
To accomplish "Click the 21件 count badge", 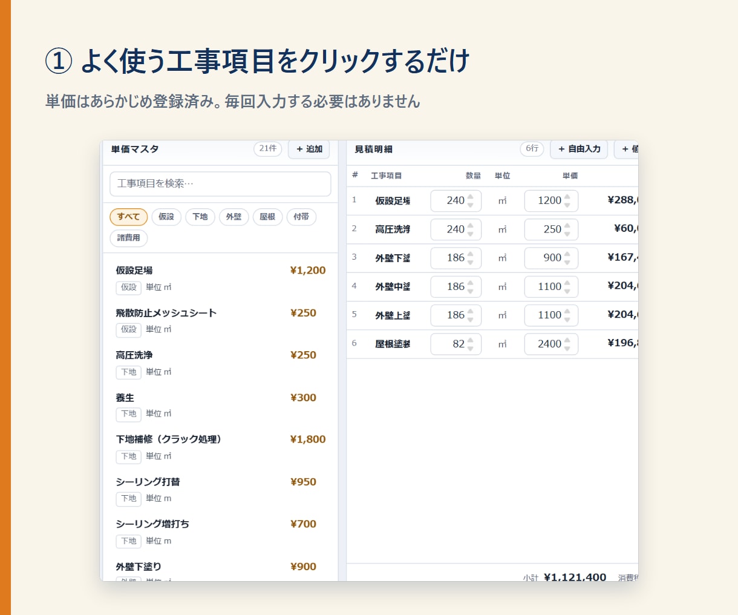I will 267,148.
